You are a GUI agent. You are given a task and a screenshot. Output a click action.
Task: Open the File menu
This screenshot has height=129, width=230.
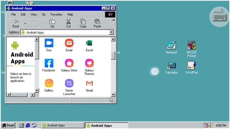point(13,14)
